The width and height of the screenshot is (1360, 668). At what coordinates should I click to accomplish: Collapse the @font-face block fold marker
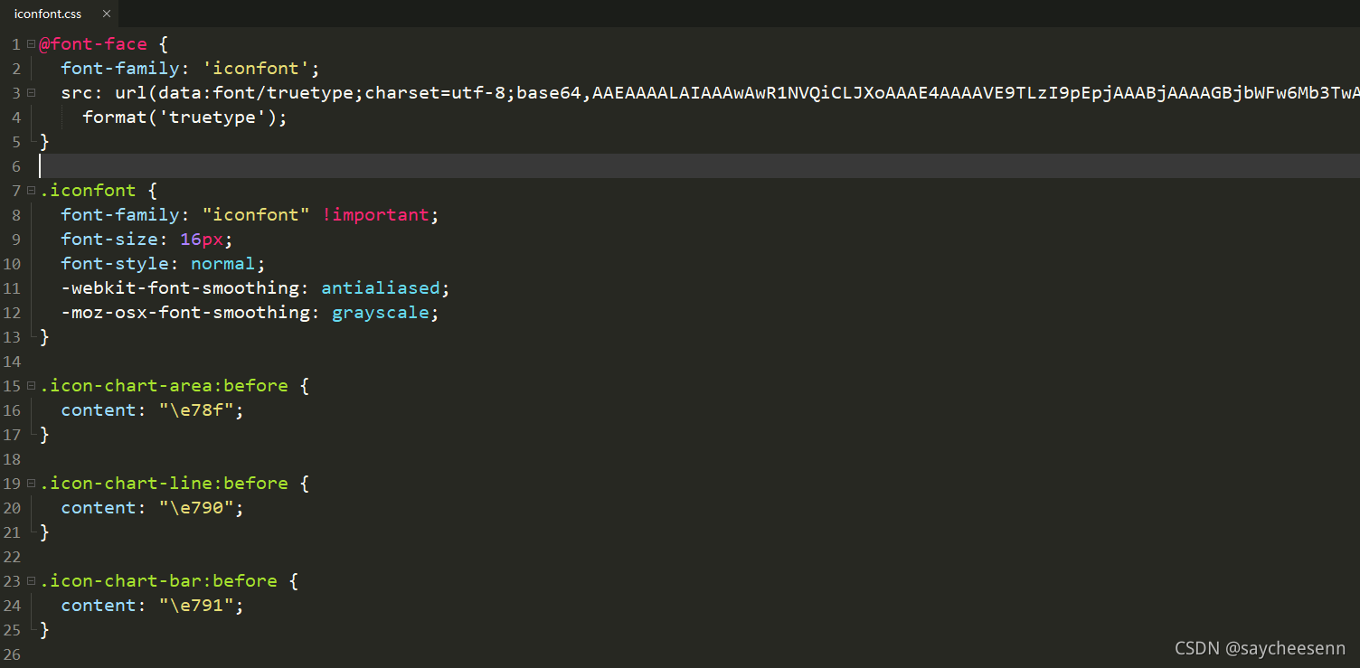point(31,43)
